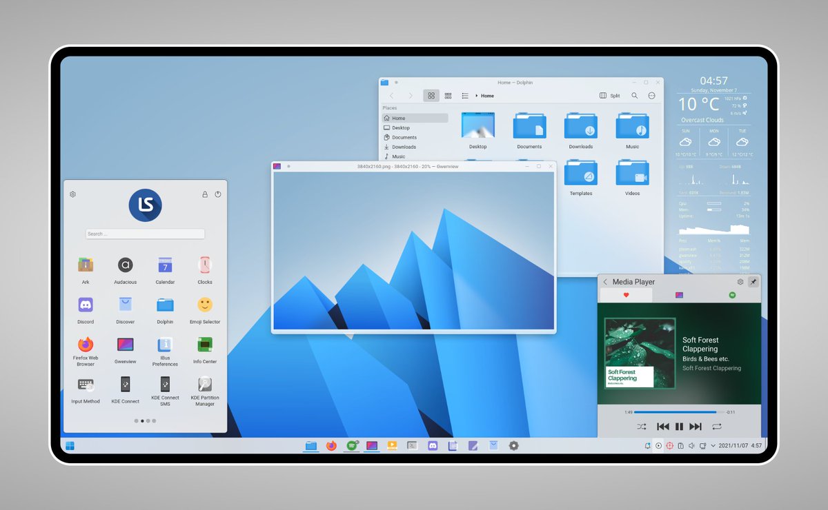This screenshot has width=828, height=510.
Task: Open the start menu on taskbar
Action: click(70, 446)
